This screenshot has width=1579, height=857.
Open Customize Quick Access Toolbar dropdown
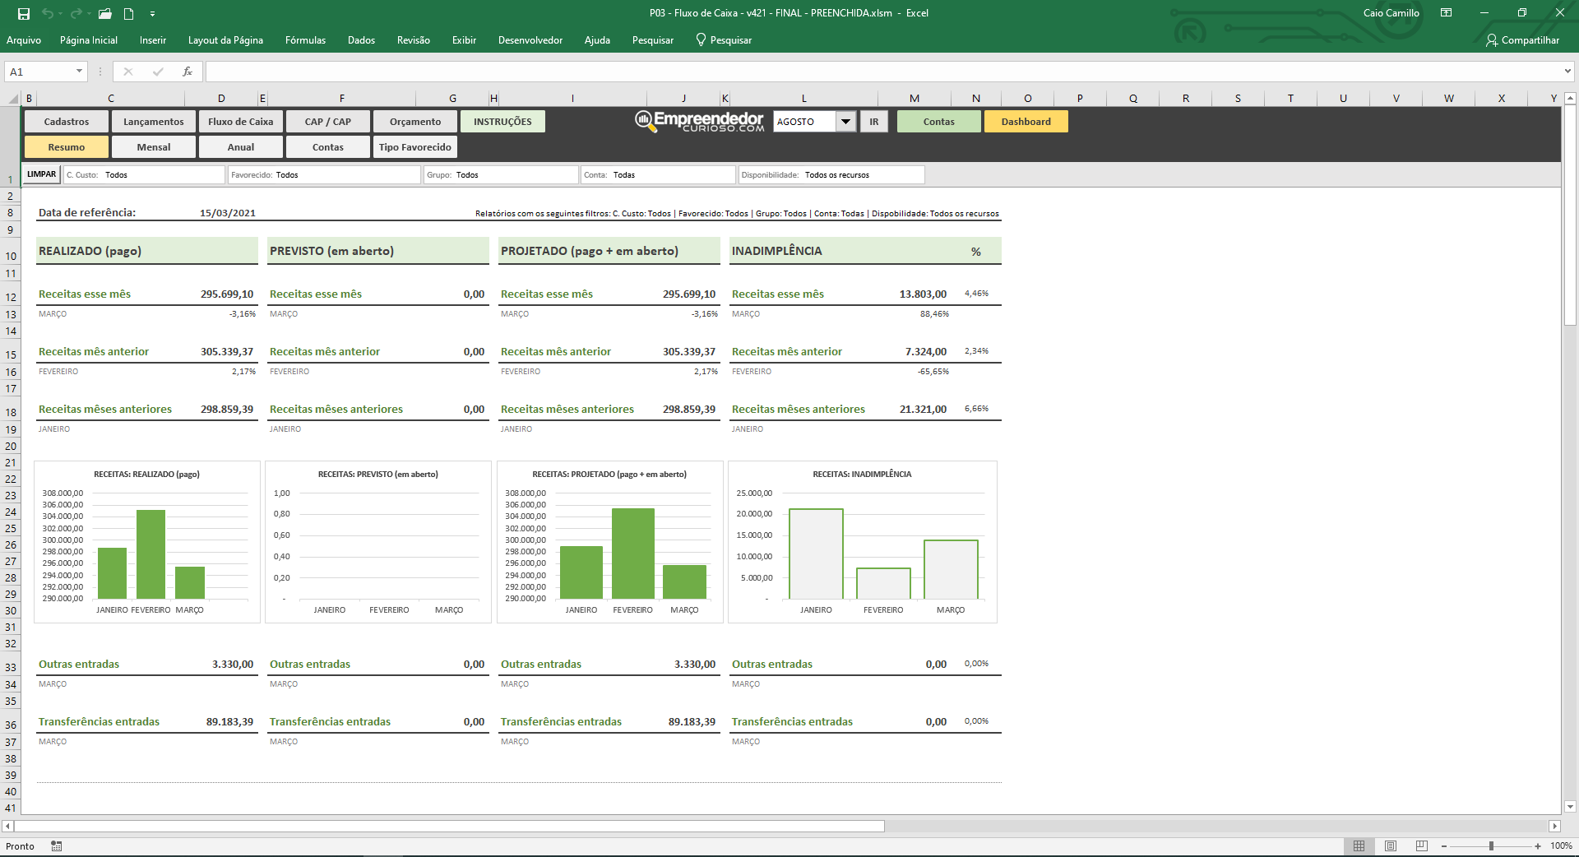[x=152, y=13]
